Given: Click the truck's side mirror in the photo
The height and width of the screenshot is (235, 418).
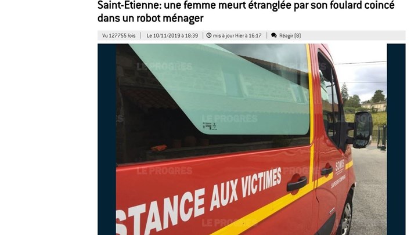Looking at the screenshot, I should click(x=362, y=130).
